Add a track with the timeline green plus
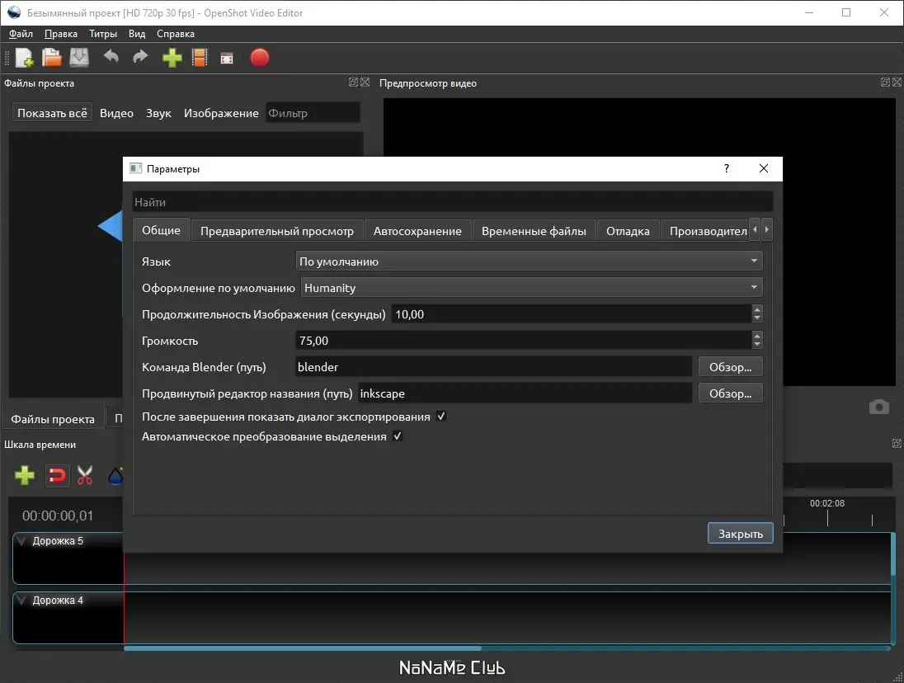Viewport: 904px width, 683px height. tap(24, 475)
